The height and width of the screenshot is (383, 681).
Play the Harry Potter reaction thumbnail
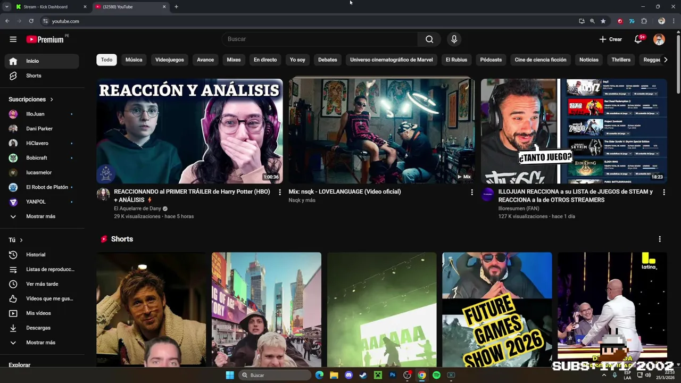click(x=189, y=131)
